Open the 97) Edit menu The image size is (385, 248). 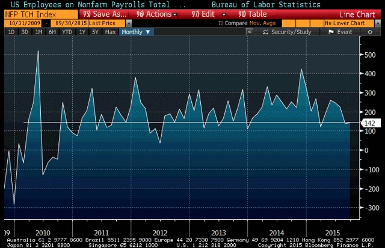[209, 14]
